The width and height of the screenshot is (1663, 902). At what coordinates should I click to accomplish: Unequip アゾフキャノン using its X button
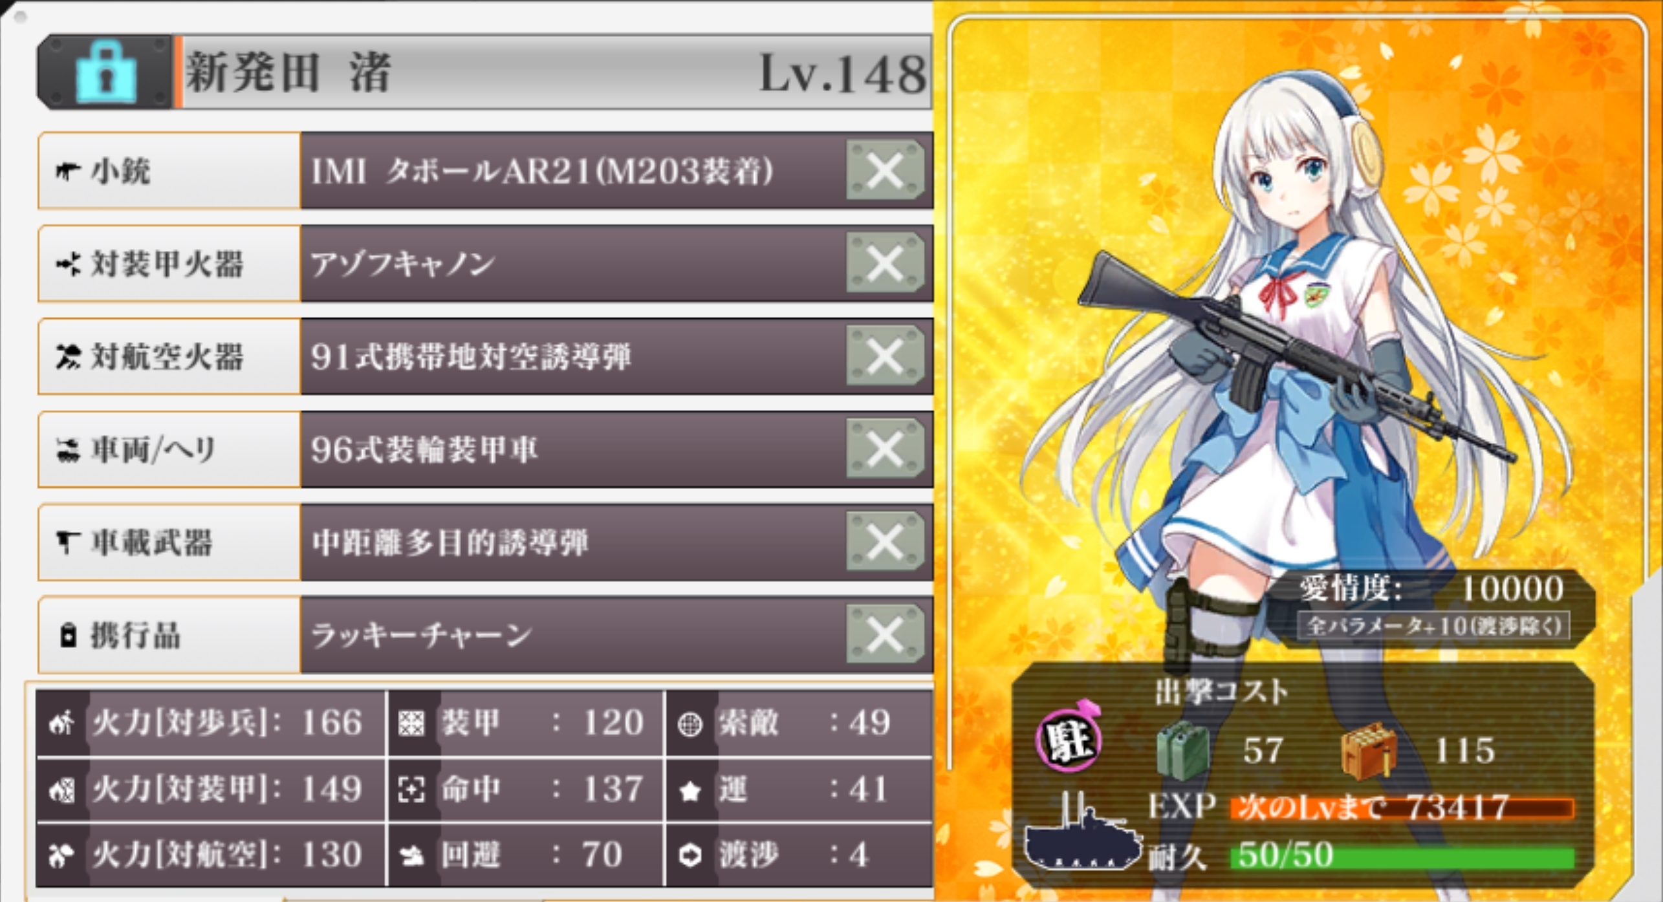tap(885, 263)
